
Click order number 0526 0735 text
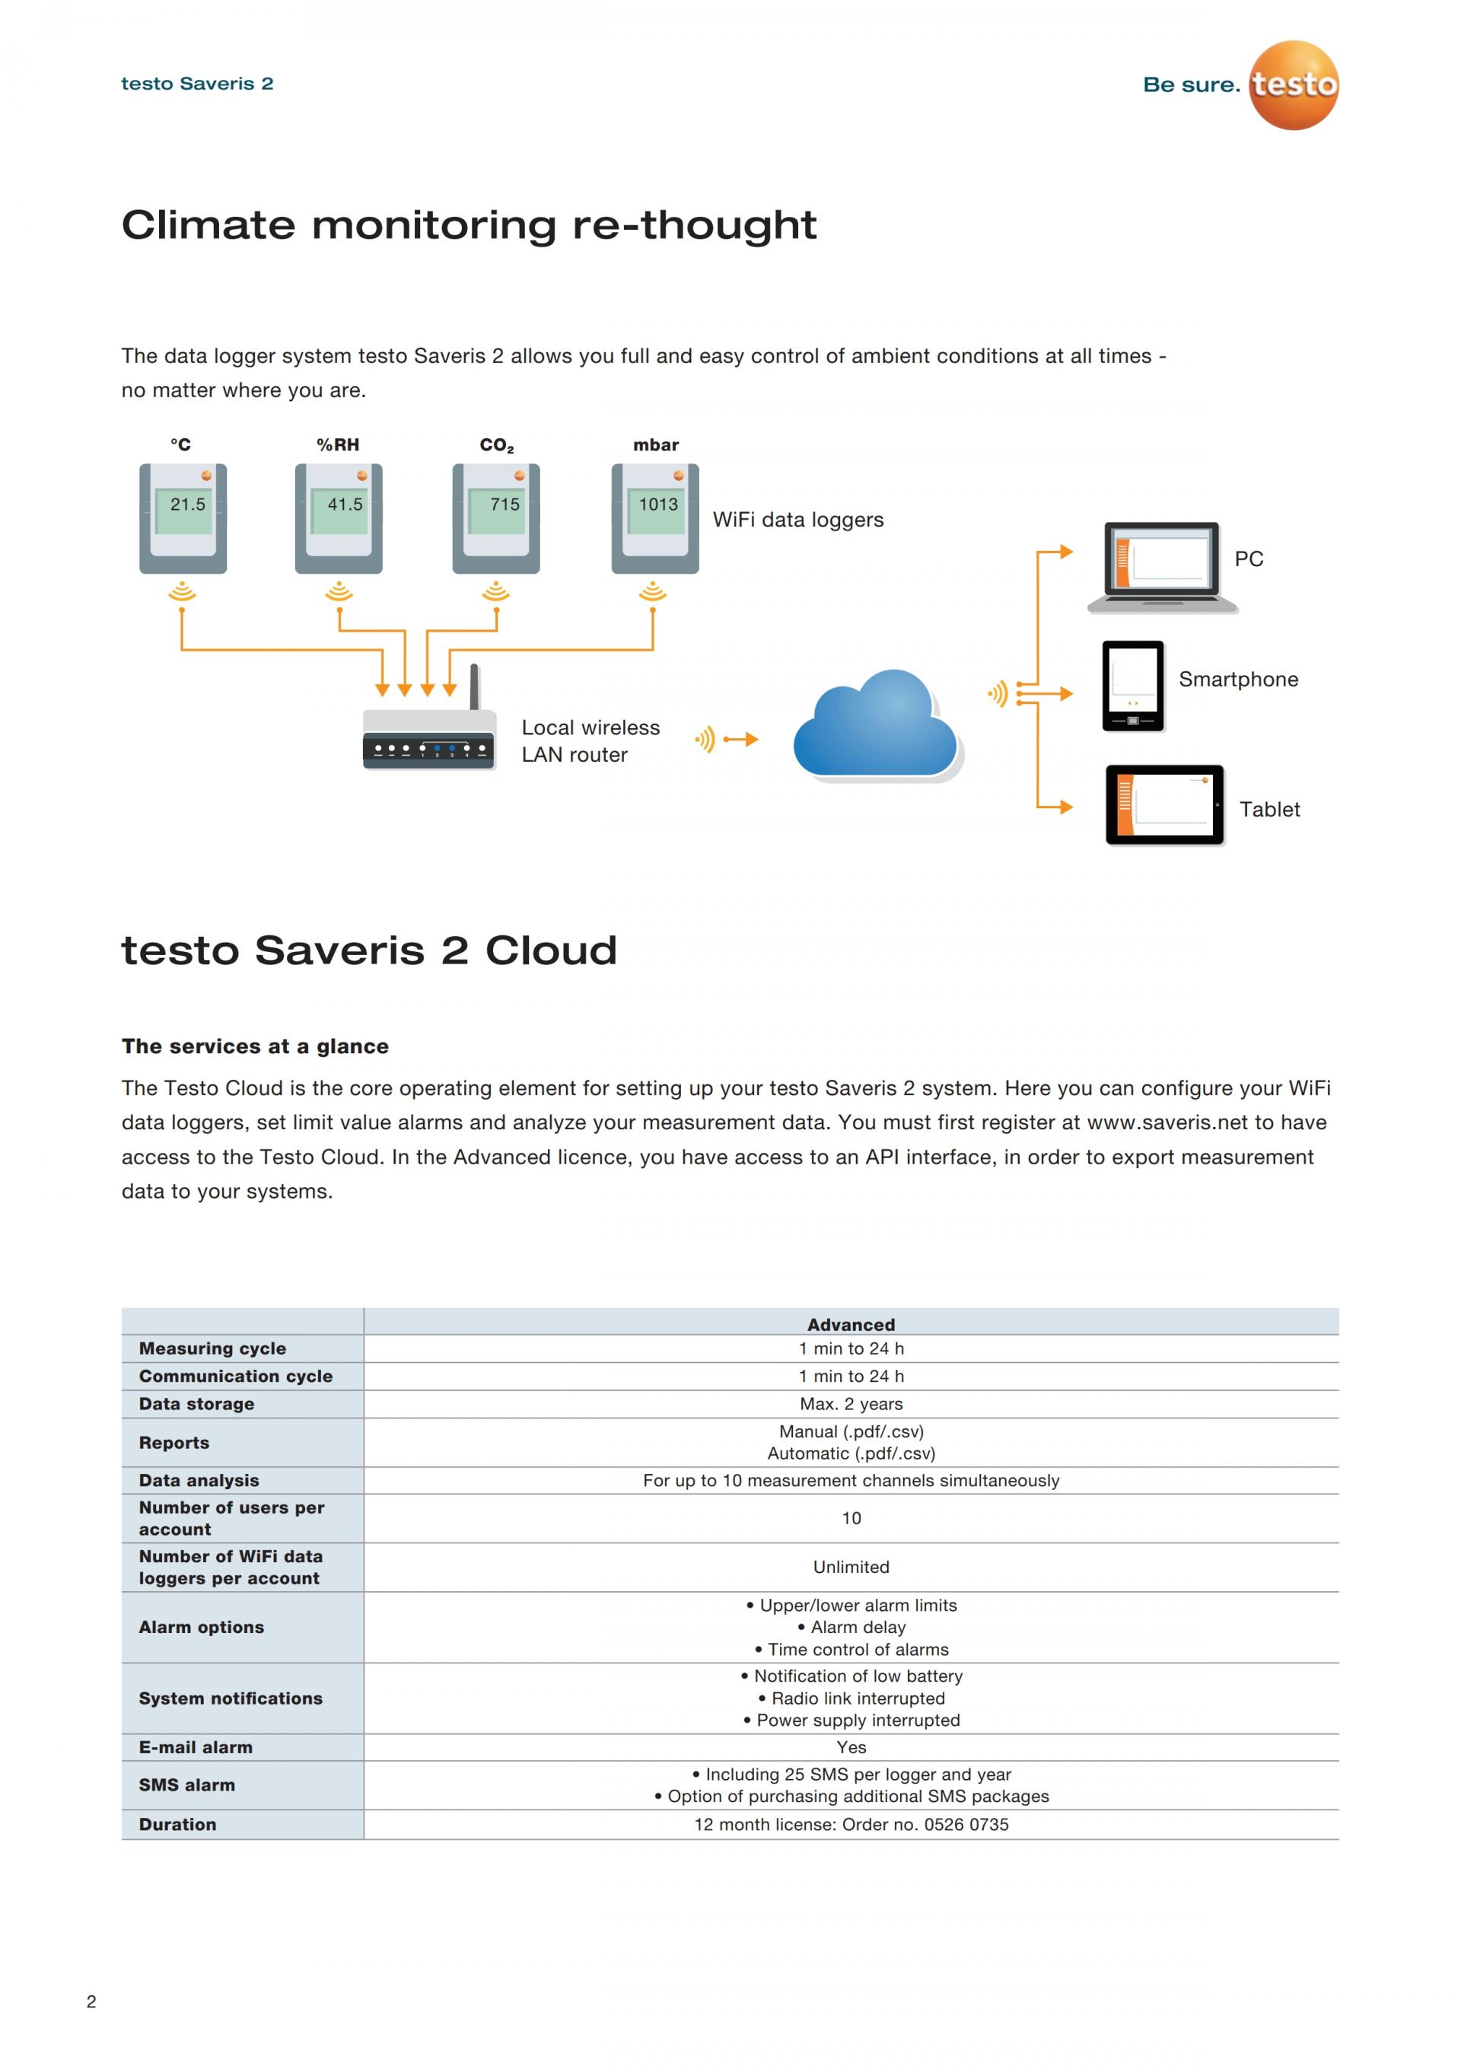tap(966, 1824)
